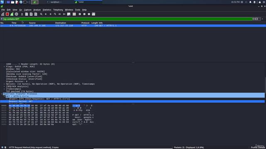
Task: Start a new packet capture
Action: pos(3,14)
